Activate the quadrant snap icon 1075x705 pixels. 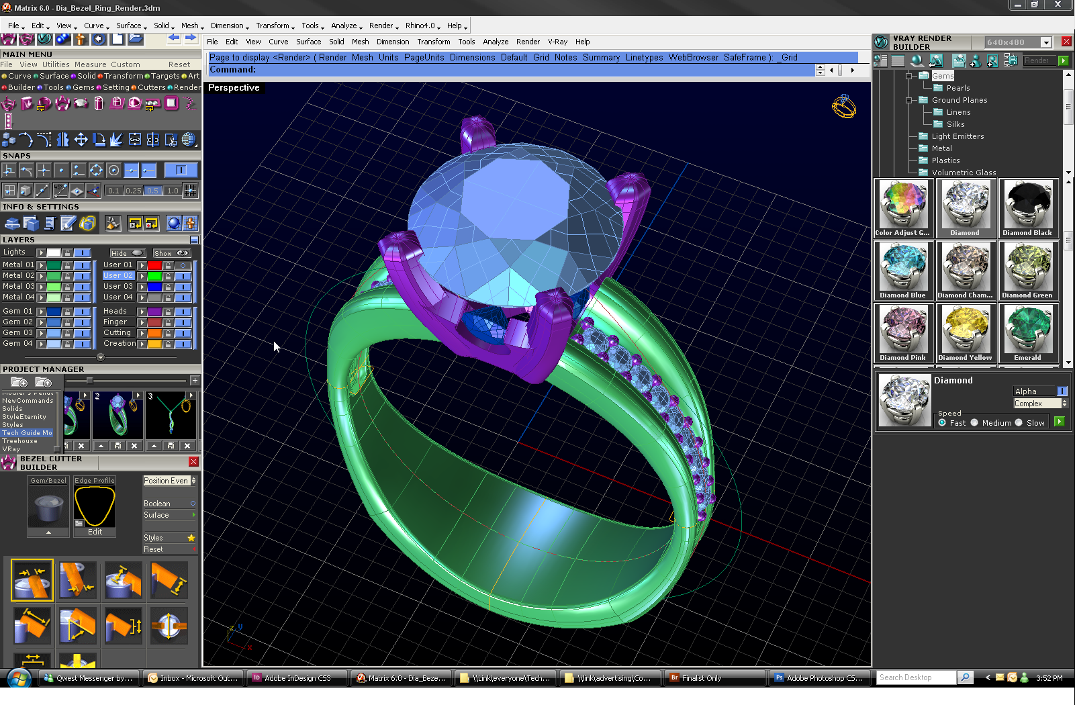point(96,170)
